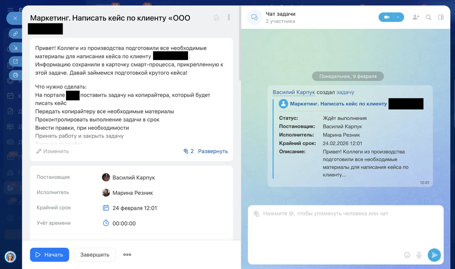Click the flame icon next to the task title
Viewport: 455px width, 269px height.
click(216, 17)
